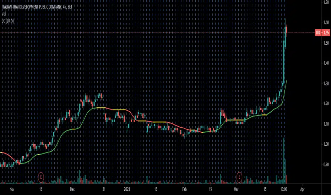Click the 0.90 price scale label
This screenshot has width=331, height=195.
point(326,165)
